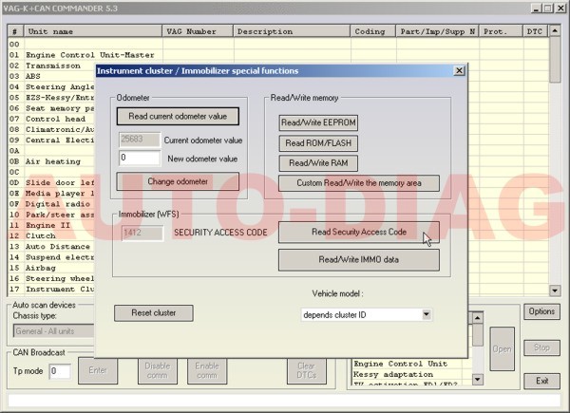
Task: Click the Prot. column header
Action: coord(501,31)
